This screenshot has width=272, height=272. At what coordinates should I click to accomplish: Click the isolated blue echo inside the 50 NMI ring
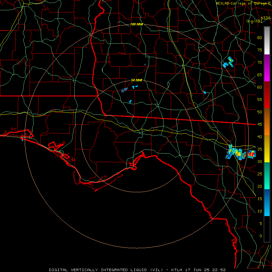[130, 102]
